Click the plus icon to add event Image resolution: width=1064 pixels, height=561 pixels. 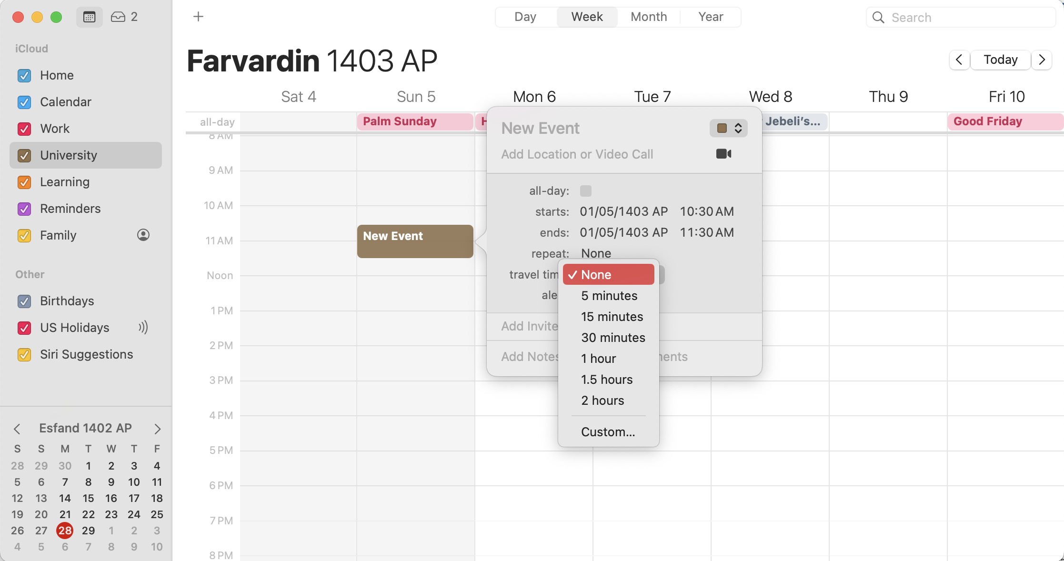click(199, 17)
